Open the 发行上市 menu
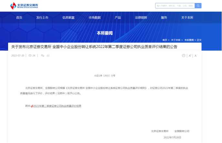 click(42, 18)
